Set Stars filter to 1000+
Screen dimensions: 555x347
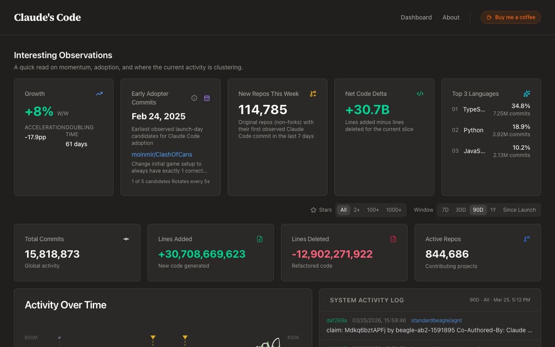click(394, 210)
